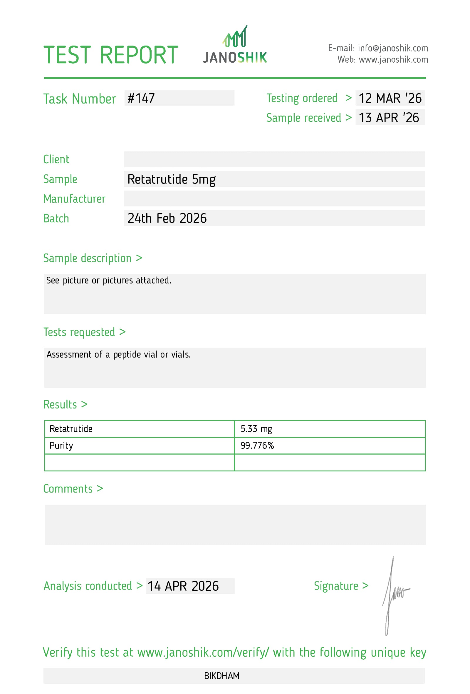Screen dimensions: 470x694
Task: Click the Analysis conducted date 14 APR 2026
Action: [x=190, y=586]
